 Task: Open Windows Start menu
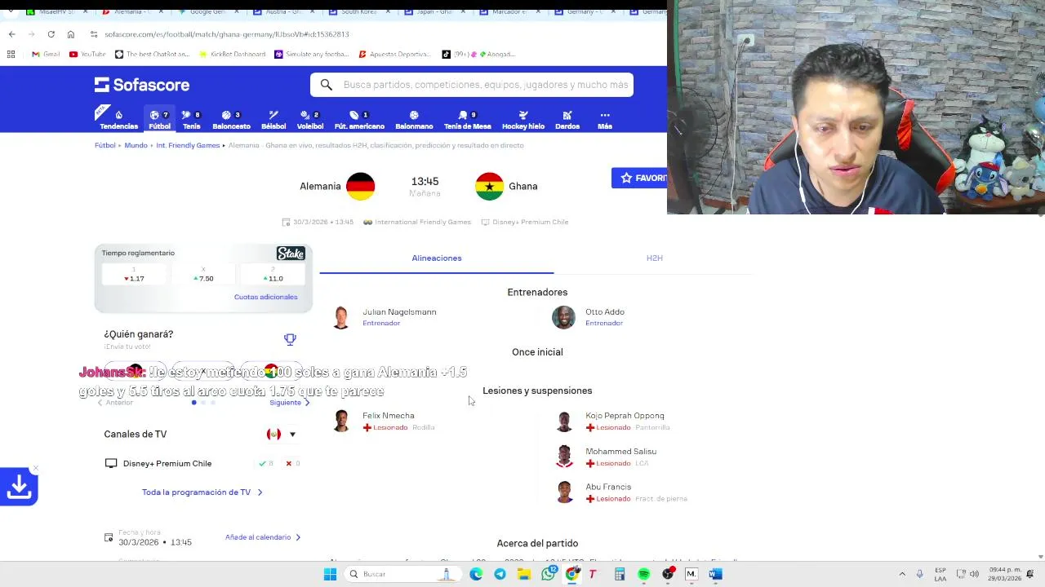pyautogui.click(x=330, y=574)
